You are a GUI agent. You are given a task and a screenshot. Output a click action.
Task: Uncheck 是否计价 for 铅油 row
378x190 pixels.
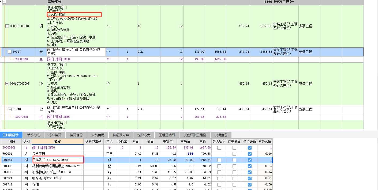[250, 185]
